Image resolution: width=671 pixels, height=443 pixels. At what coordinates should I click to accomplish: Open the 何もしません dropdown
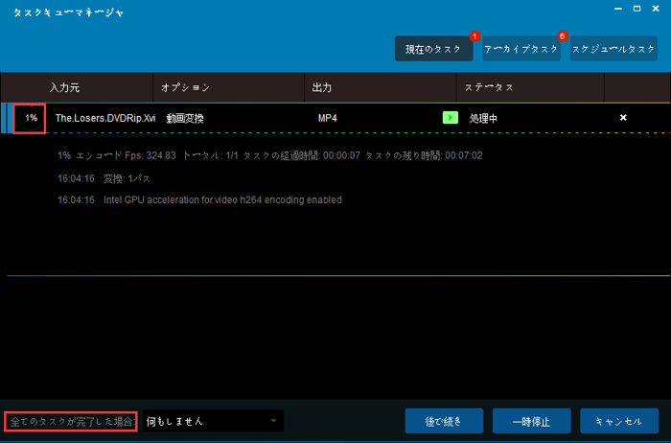point(213,421)
